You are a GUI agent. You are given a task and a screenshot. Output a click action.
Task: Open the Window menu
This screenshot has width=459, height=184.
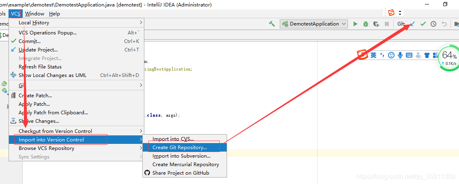(34, 14)
